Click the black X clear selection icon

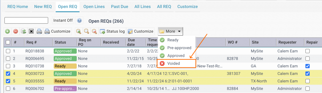coord(31,31)
